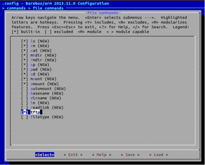
Task: Click the < Save > button
Action: tap(130, 155)
